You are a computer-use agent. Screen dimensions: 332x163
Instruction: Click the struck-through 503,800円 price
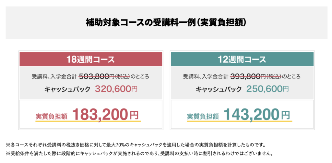[x=97, y=77]
